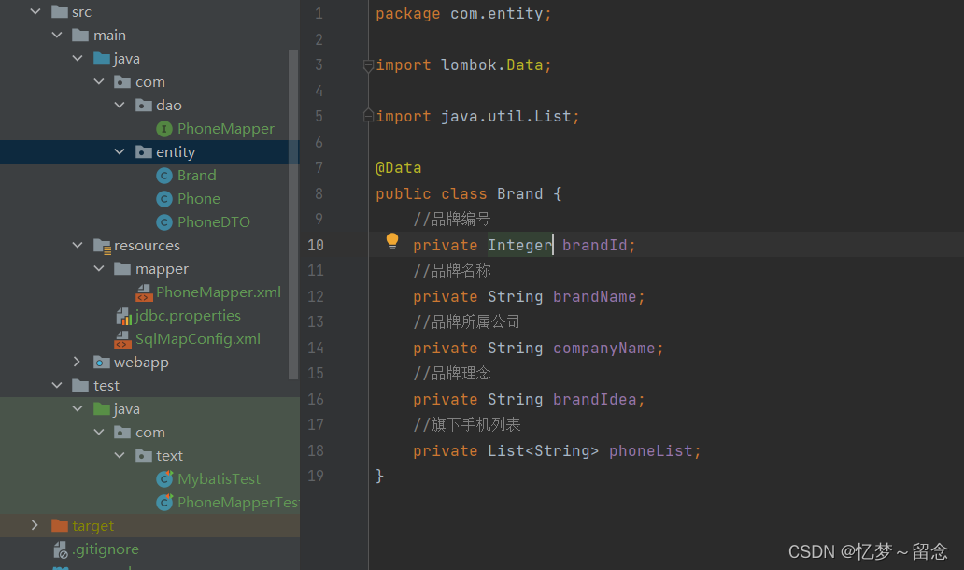Click the Brand class icon
Screen dimensions: 964x570
click(x=164, y=176)
